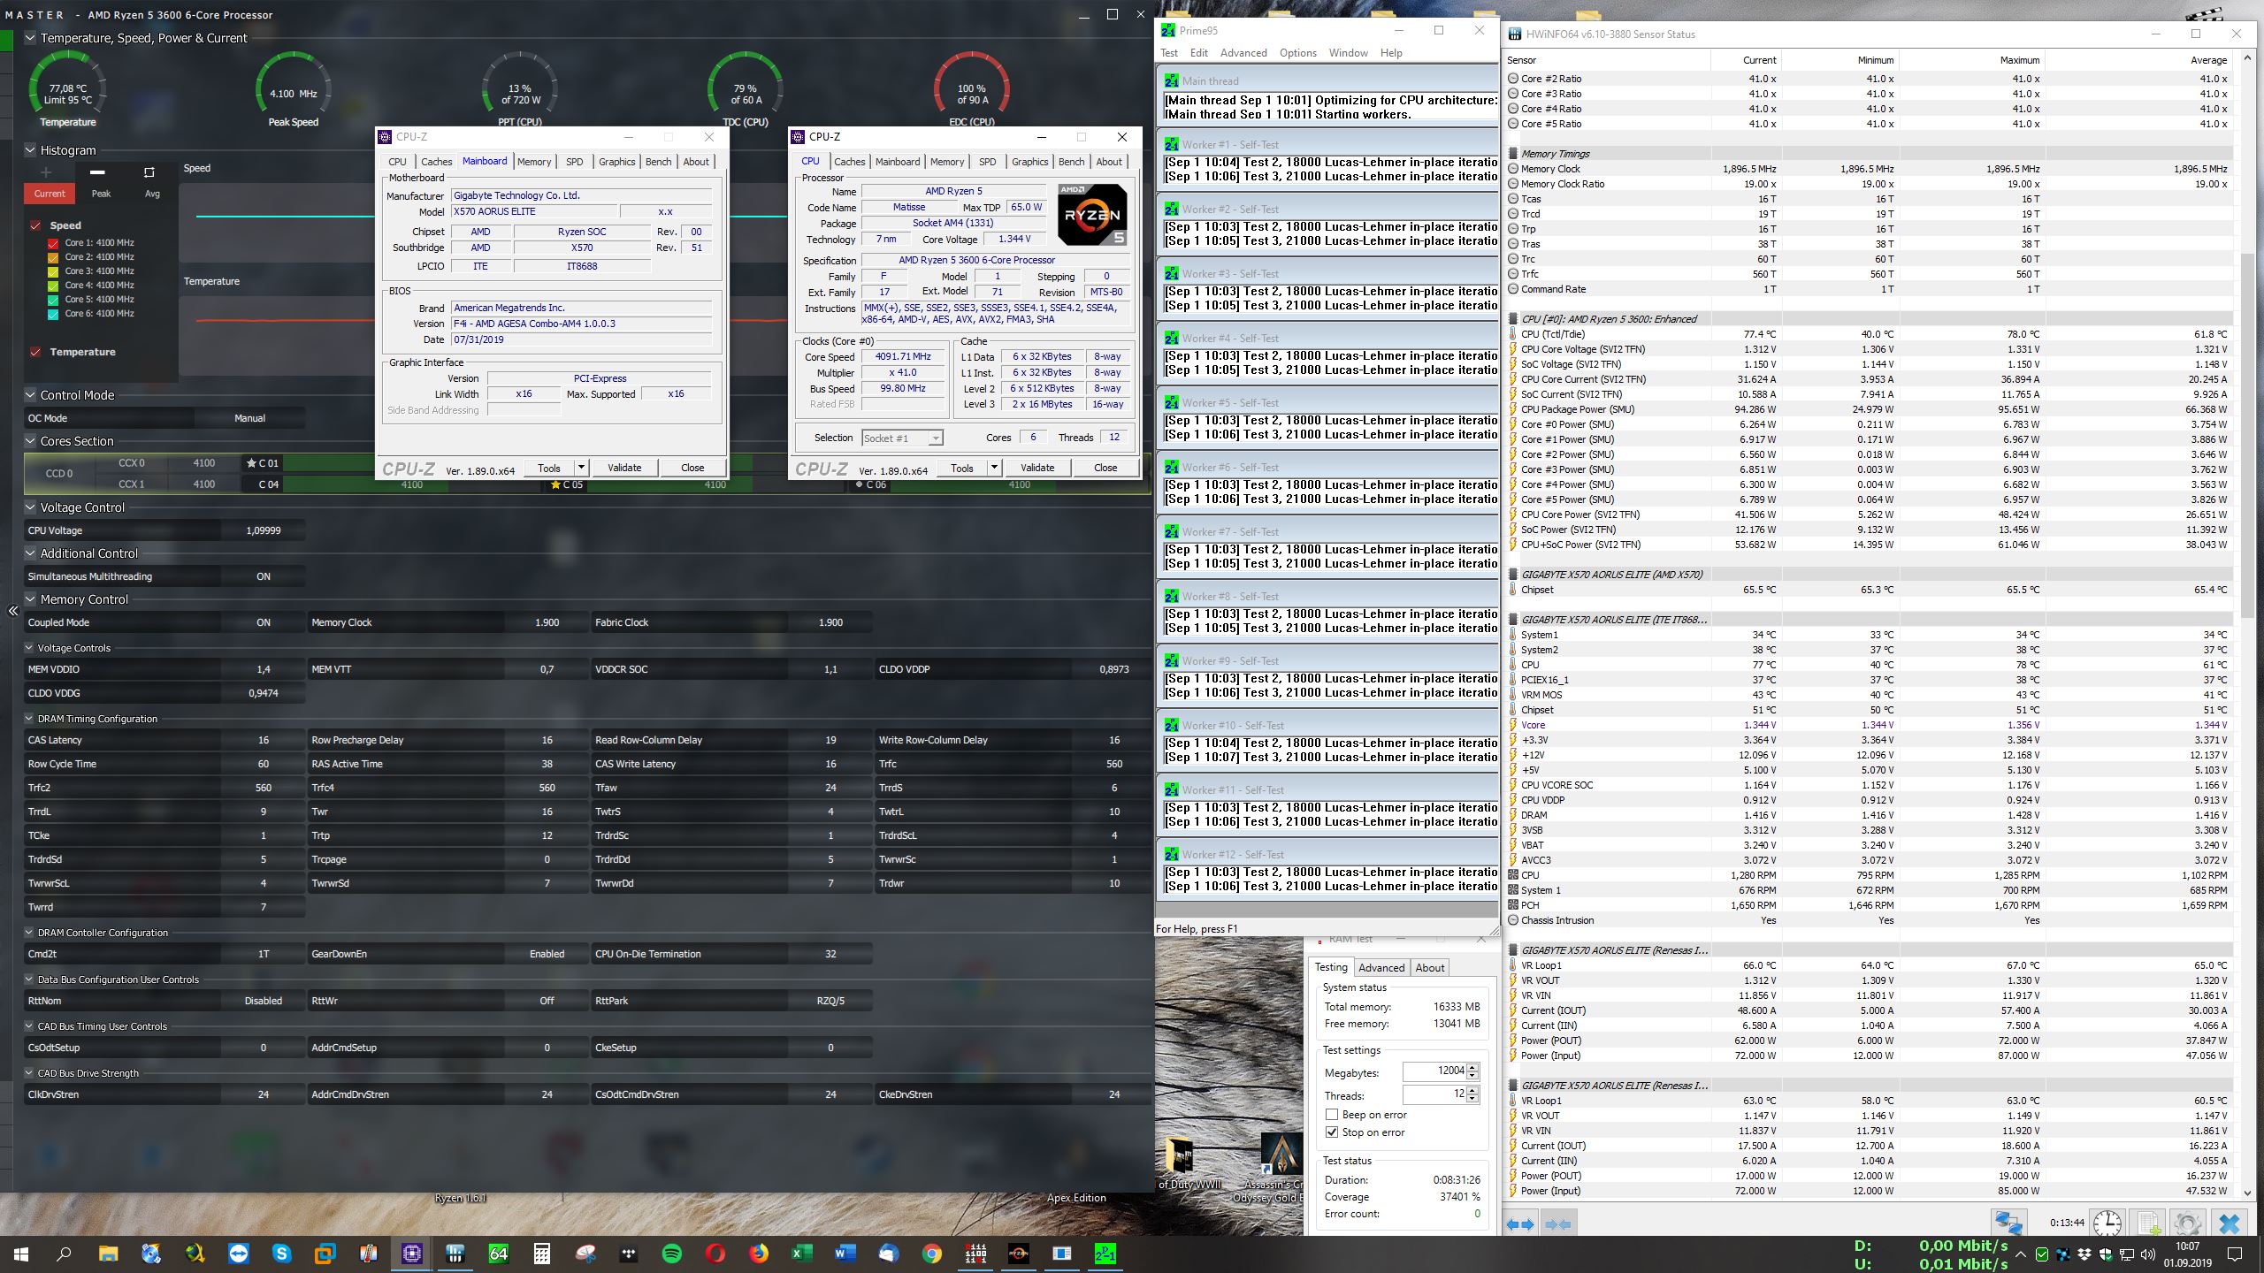
Task: Switch to Memory tab in CPU-Z Mainboard window
Action: coord(534,162)
